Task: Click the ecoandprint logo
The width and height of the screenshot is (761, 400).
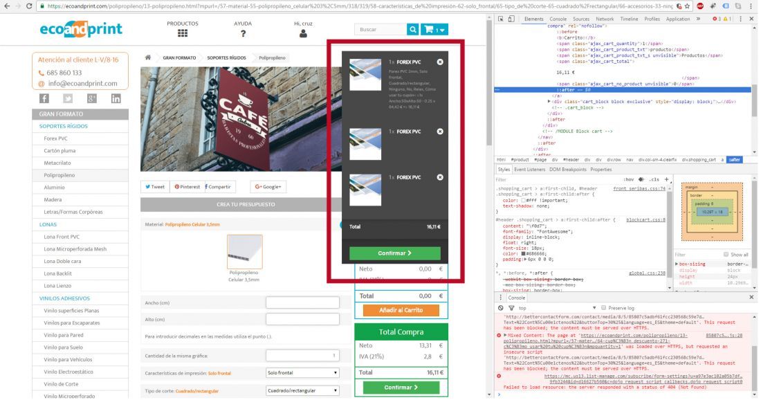Action: click(x=81, y=30)
